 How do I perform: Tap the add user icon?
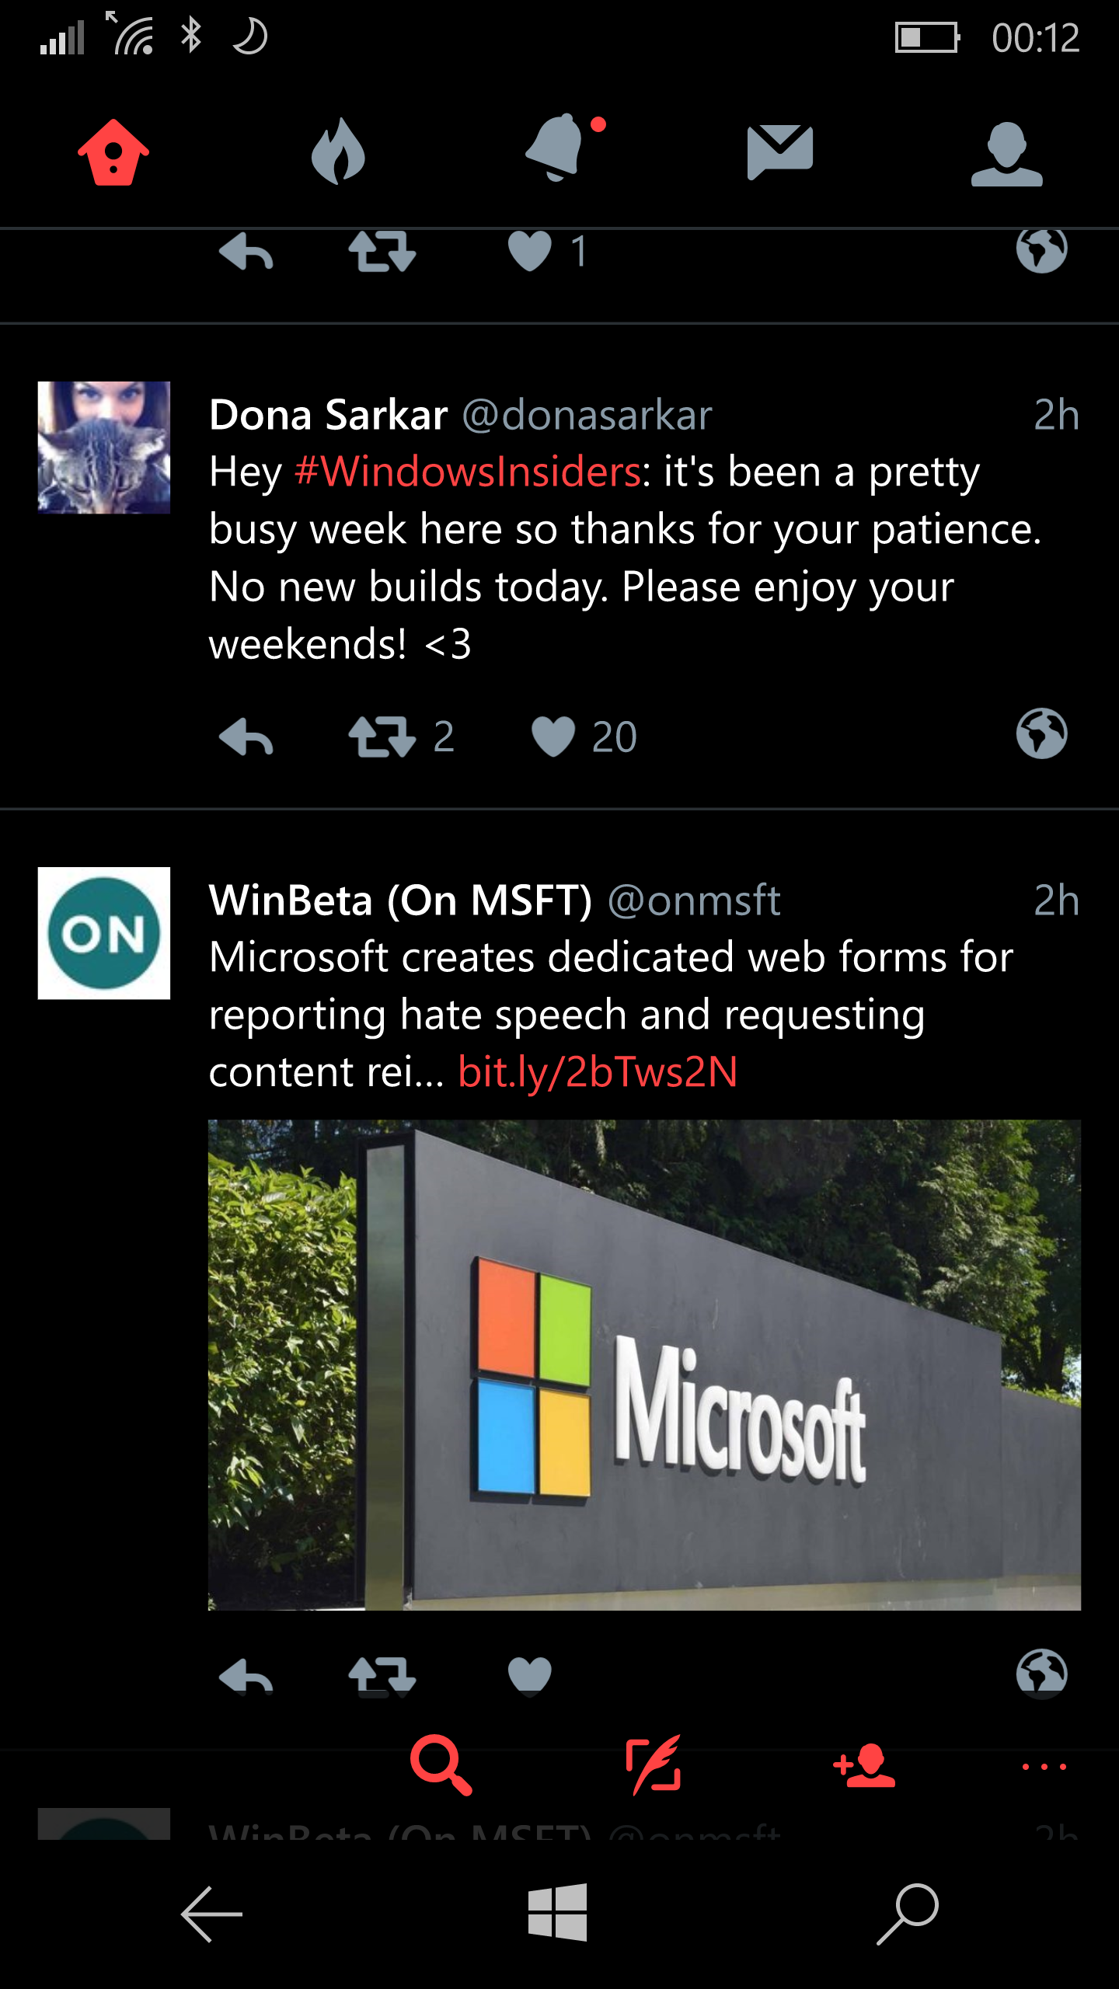[864, 1765]
